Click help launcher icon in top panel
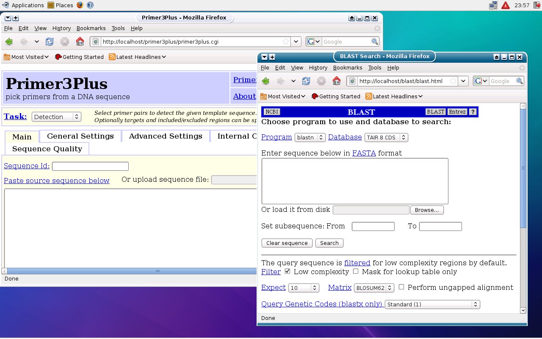The height and width of the screenshot is (339, 542). [90, 5]
